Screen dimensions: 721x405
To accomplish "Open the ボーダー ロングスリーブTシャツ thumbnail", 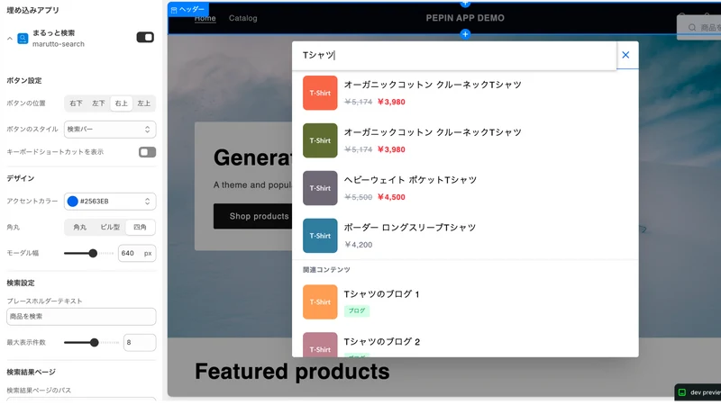I will 320,236.
